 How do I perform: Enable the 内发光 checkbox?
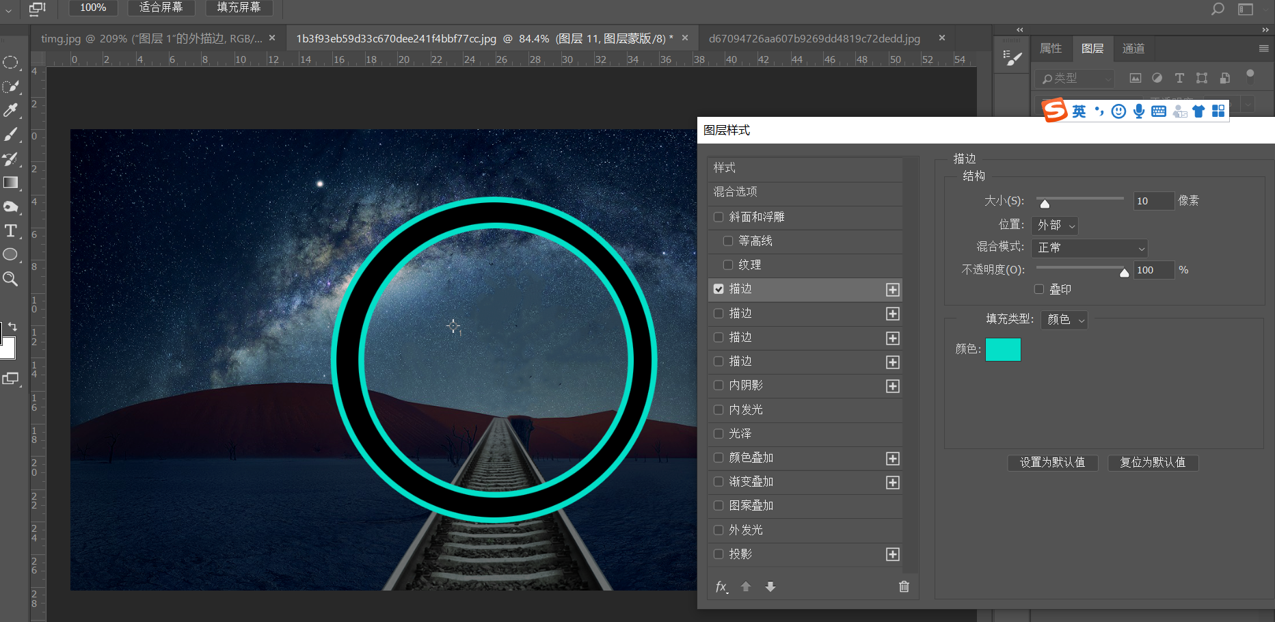[x=719, y=409]
